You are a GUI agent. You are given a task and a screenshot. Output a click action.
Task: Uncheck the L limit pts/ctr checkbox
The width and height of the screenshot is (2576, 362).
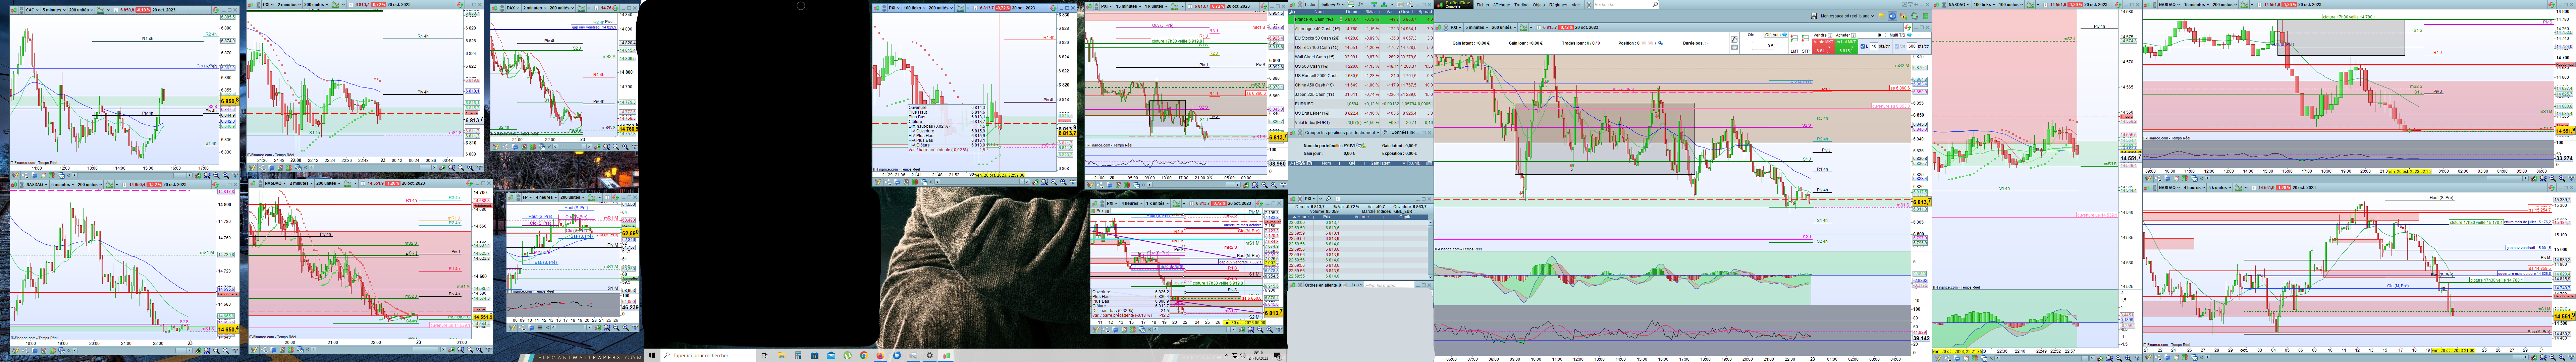[x=1863, y=46]
